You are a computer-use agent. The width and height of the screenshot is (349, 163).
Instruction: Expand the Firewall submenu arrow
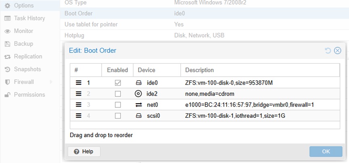pos(51,82)
